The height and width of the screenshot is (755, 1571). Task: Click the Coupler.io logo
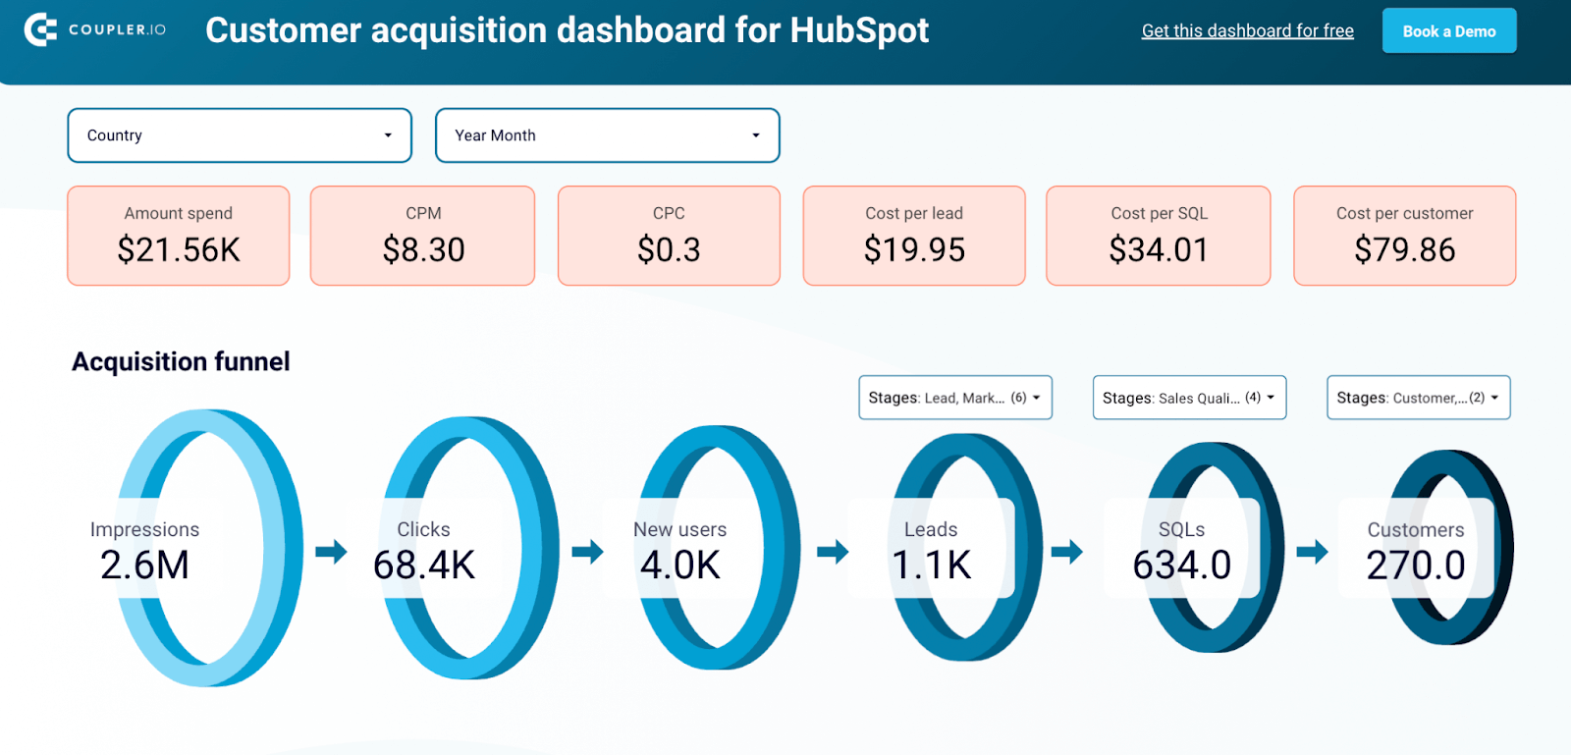coord(94,29)
